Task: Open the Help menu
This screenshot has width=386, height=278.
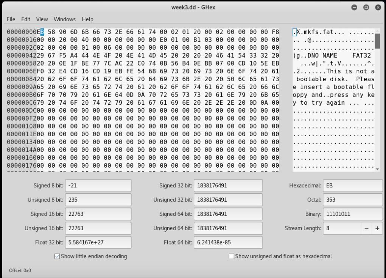Action: 87,19
